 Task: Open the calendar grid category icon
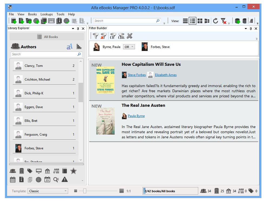click(x=13, y=180)
